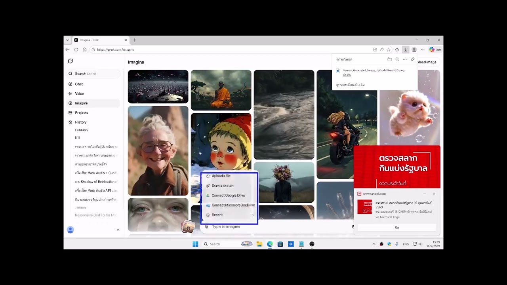The width and height of the screenshot is (507, 285).
Task: Open more options in downloads panel
Action: point(405,59)
